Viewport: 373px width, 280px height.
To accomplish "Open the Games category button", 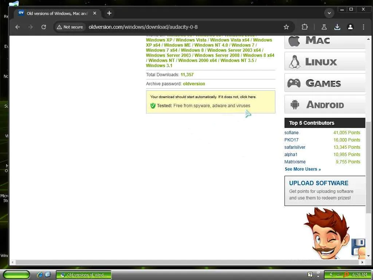I will (x=325, y=83).
